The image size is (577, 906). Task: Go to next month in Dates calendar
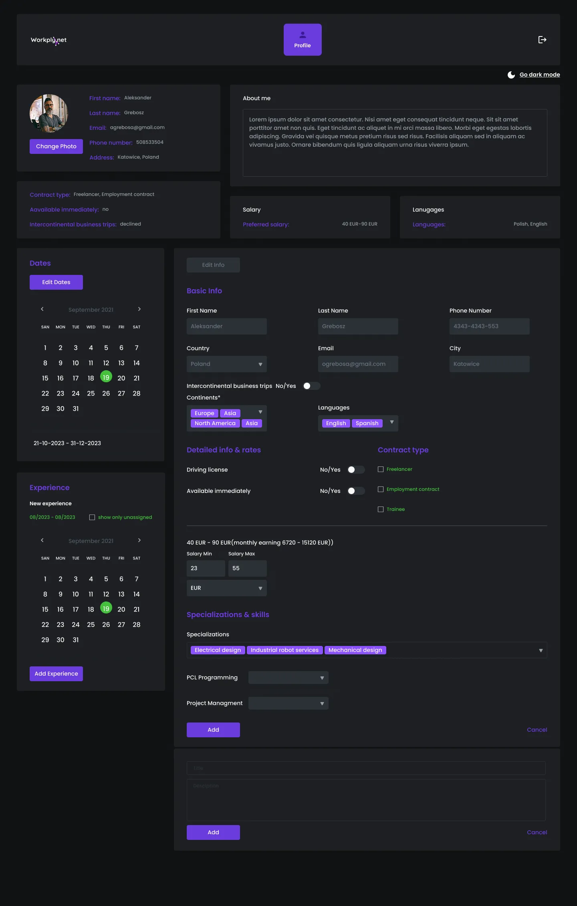[139, 309]
